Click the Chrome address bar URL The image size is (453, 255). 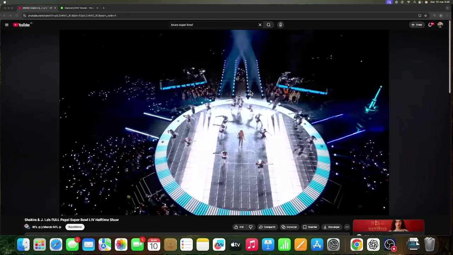pyautogui.click(x=72, y=16)
